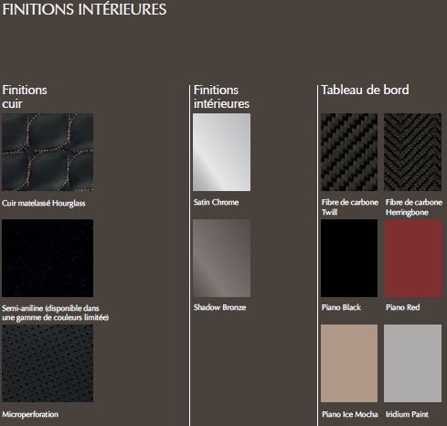This screenshot has height=426, width=447.
Task: Click the Finitions cuir section heading
Action: [25, 97]
